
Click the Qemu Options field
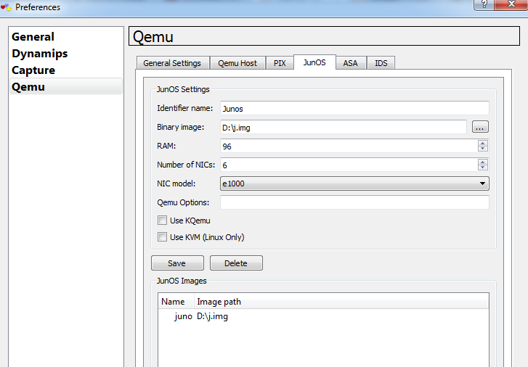354,202
